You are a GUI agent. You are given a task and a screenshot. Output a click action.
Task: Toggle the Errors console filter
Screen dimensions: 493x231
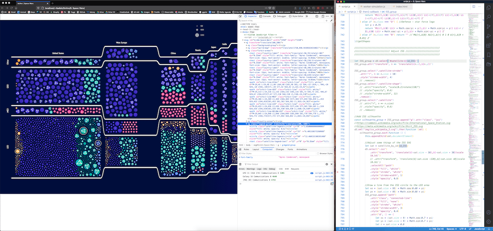242,169
